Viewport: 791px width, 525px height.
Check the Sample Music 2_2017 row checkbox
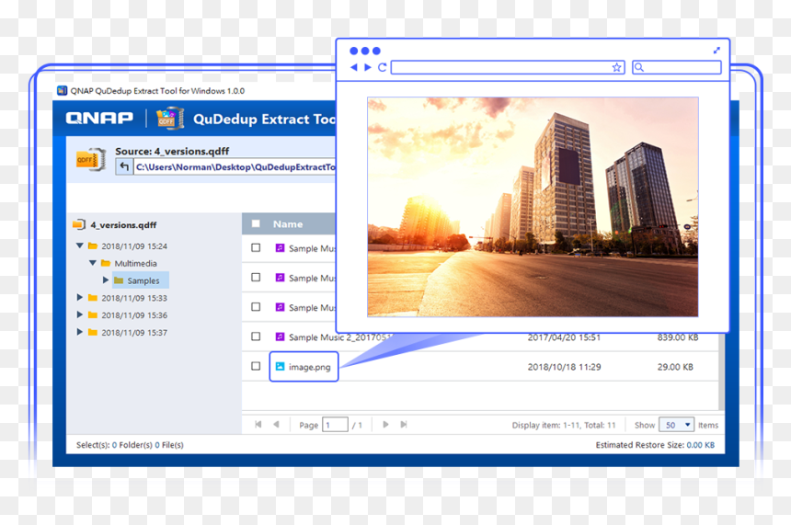[x=256, y=337]
